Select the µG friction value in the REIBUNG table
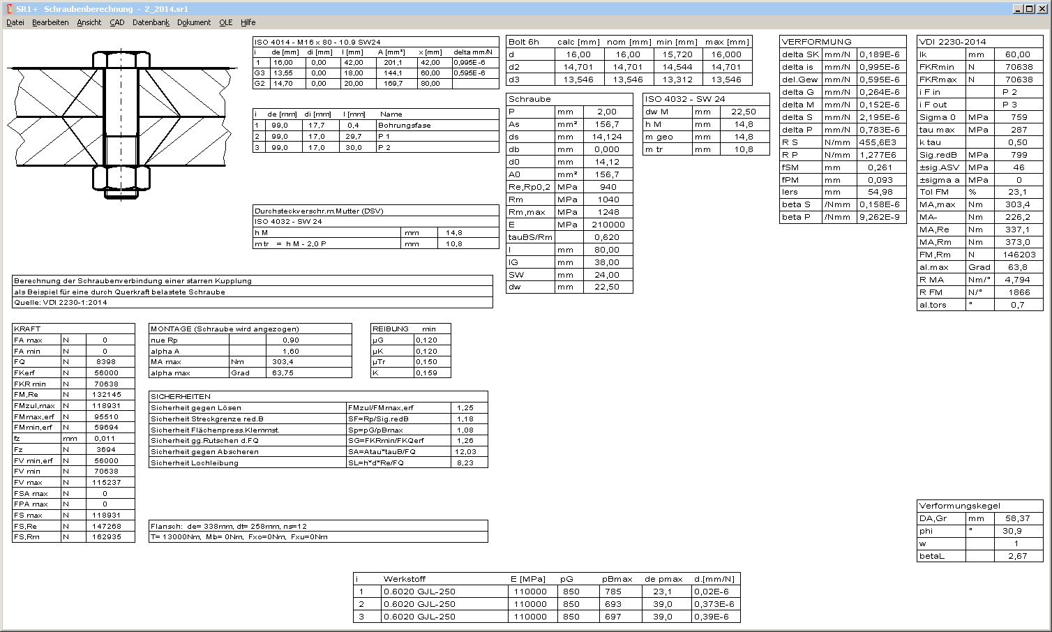 [x=426, y=340]
